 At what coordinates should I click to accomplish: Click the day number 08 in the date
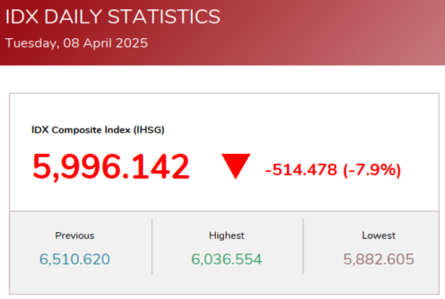[71, 43]
